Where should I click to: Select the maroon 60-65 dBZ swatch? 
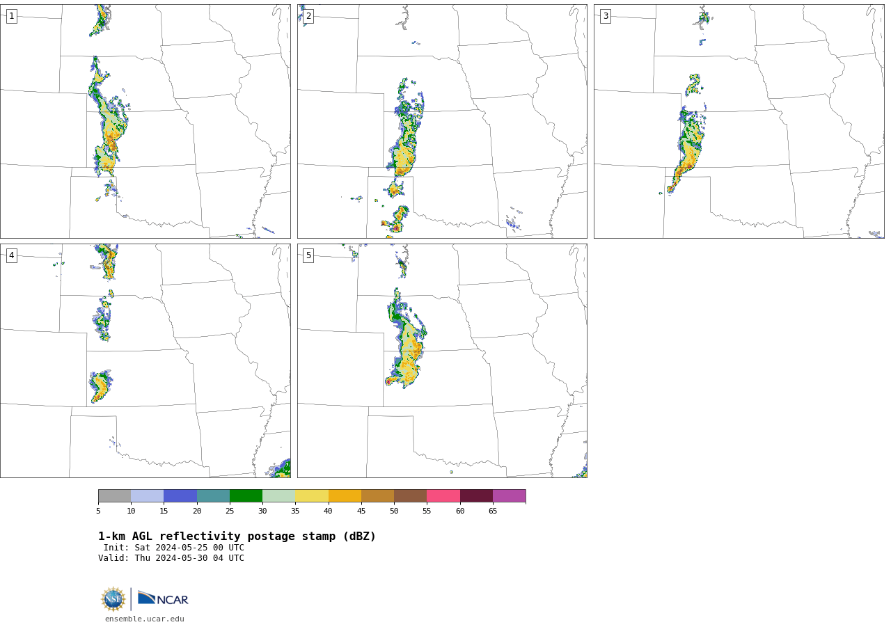click(476, 495)
